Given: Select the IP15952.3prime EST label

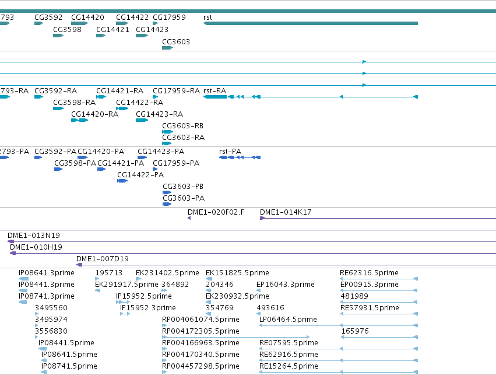Looking at the screenshot, I should pos(147,309).
